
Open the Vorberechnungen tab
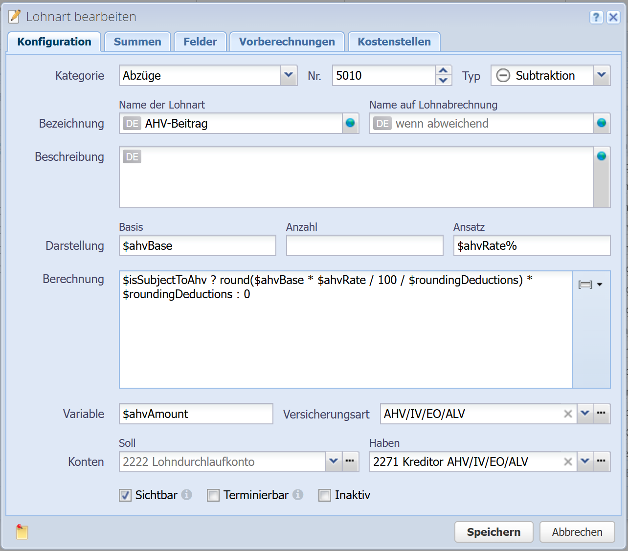tap(287, 42)
